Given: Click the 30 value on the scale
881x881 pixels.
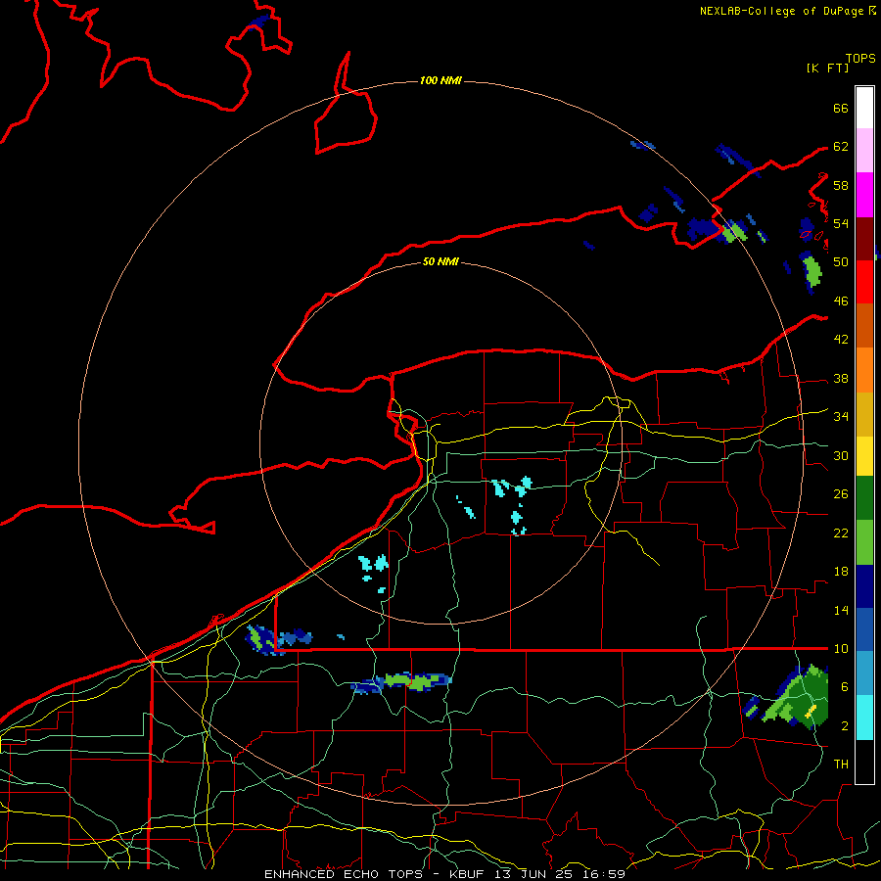Looking at the screenshot, I should click(x=841, y=455).
